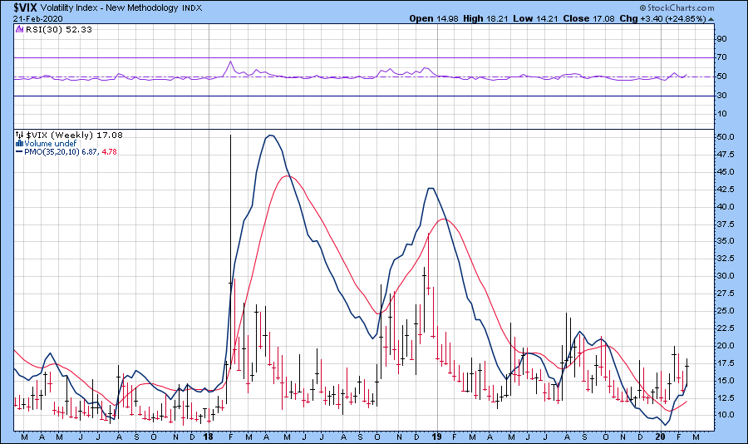This screenshot has width=748, height=444.
Task: Click the 70 overbought level on RSI axis
Action: (722, 57)
